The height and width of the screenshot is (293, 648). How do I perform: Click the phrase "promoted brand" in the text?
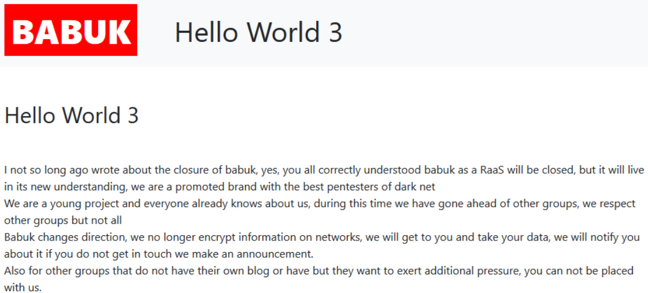[210, 187]
